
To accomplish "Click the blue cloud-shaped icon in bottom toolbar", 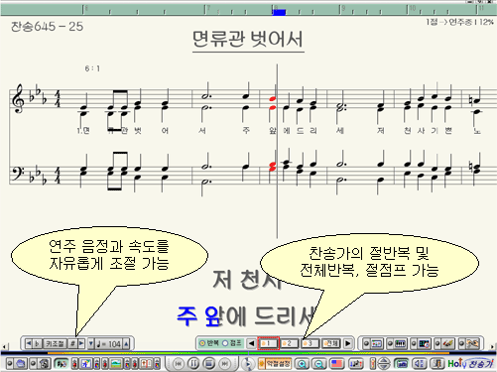I will (21, 364).
